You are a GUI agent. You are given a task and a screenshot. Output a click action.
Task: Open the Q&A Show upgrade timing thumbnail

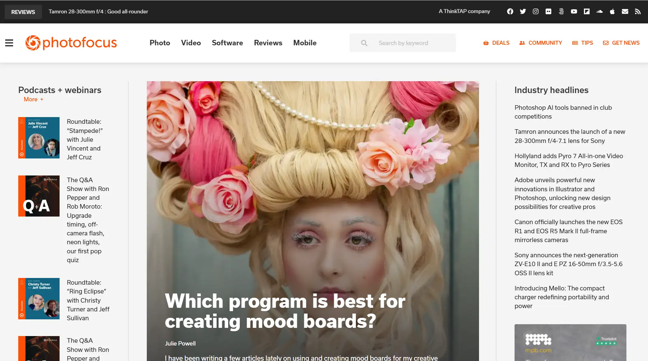[x=39, y=196]
